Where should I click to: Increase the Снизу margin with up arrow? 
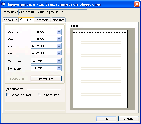coord(59,38)
